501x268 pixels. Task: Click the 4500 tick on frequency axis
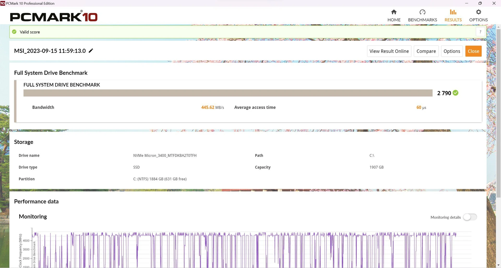[x=26, y=241]
